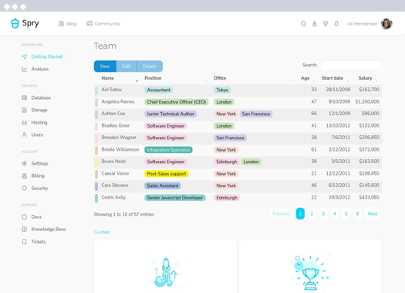The height and width of the screenshot is (293, 405).
Task: Select the Cedric Kelly row name
Action: pyautogui.click(x=113, y=197)
